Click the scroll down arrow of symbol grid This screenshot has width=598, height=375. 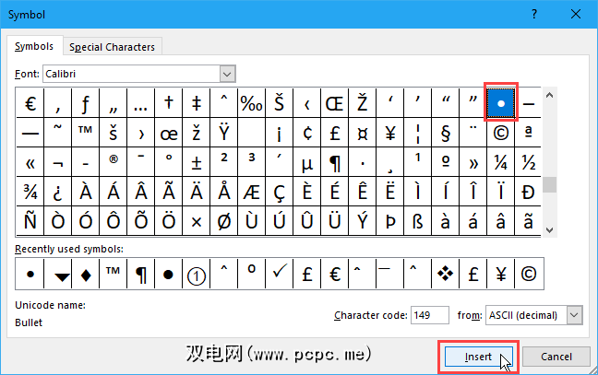point(549,230)
